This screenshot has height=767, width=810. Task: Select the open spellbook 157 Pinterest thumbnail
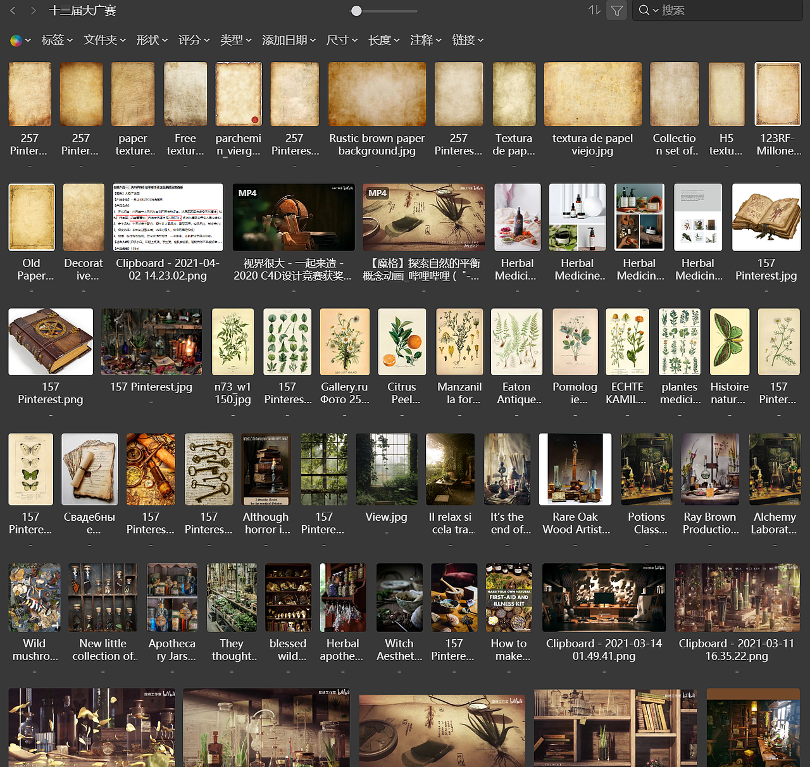766,218
